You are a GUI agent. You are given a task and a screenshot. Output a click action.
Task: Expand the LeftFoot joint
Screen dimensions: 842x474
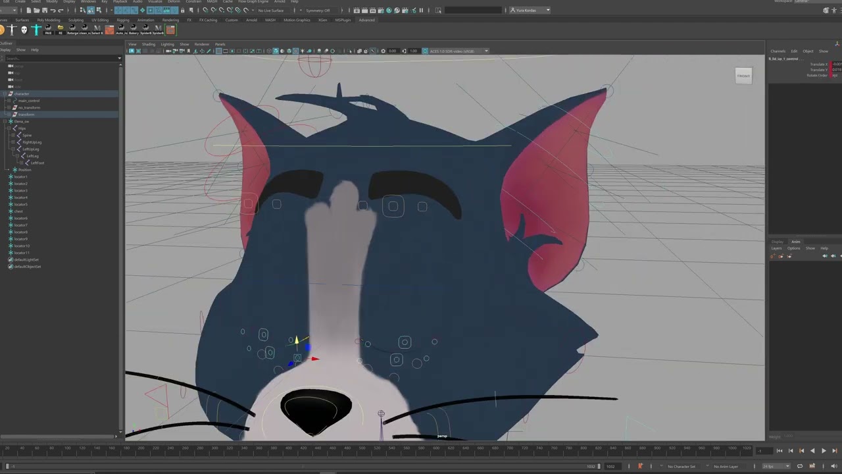tap(22, 163)
